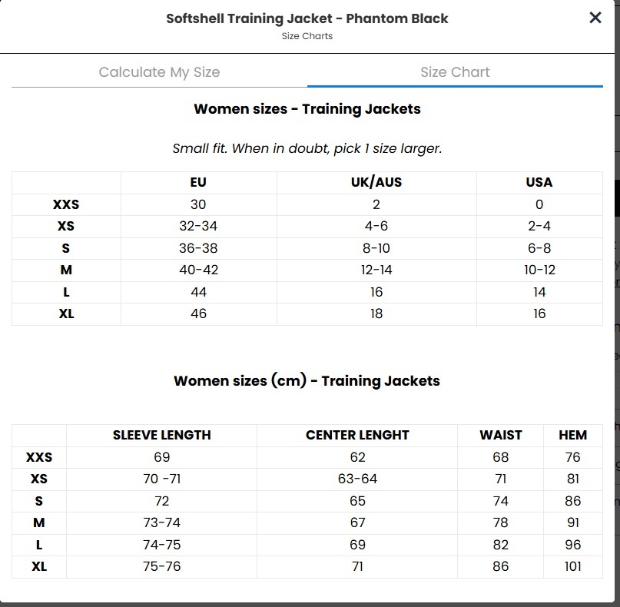Image resolution: width=620 pixels, height=607 pixels.
Task: Click the HEM column header
Action: (573, 435)
